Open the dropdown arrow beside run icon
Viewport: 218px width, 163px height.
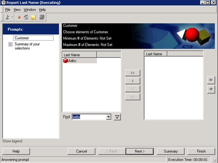pos(12,17)
